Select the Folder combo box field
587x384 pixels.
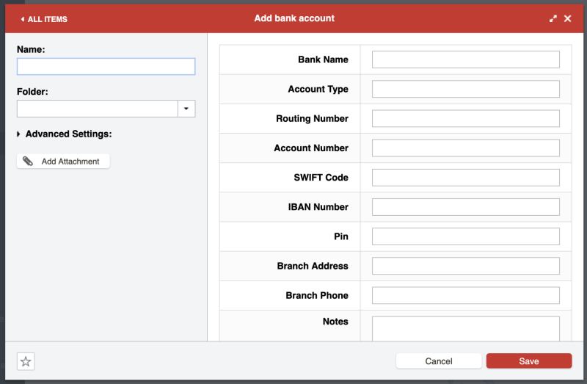[x=97, y=109]
